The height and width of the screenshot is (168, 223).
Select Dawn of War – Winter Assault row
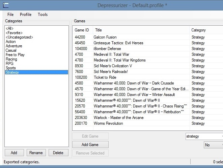pyautogui.click(x=148, y=95)
